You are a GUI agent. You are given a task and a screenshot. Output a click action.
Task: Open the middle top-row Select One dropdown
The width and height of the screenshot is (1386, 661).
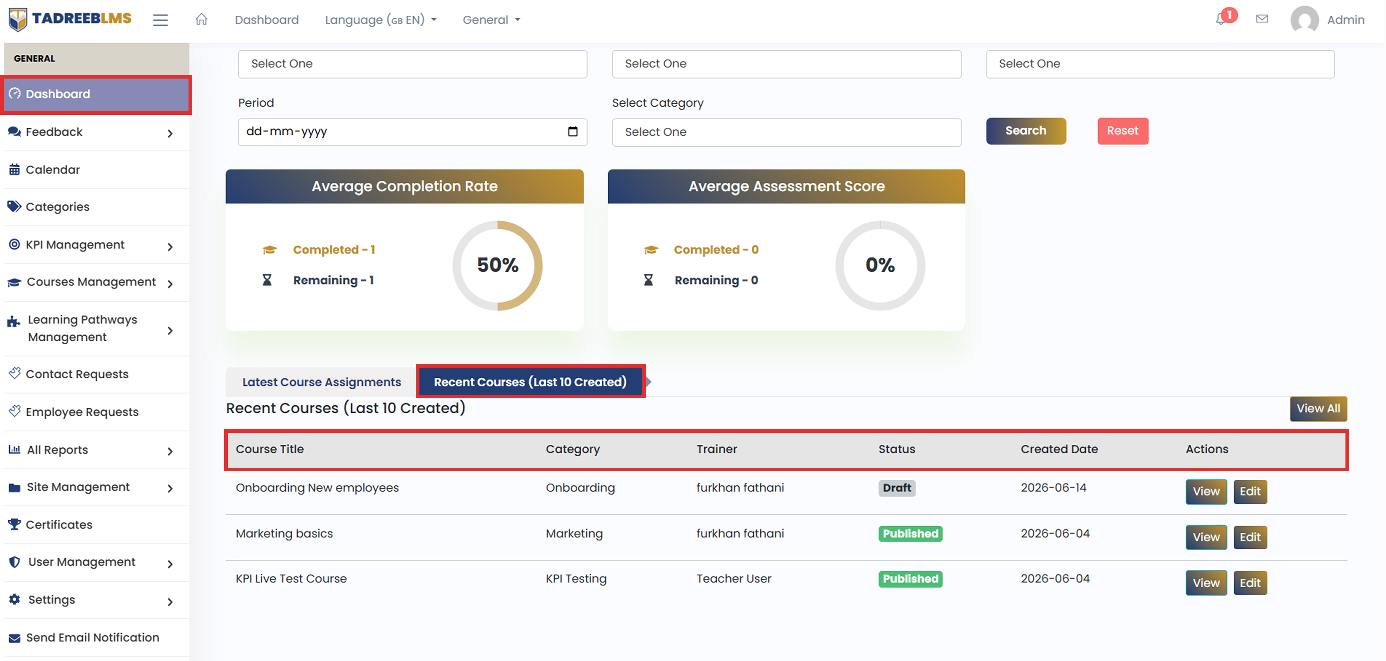tap(786, 64)
